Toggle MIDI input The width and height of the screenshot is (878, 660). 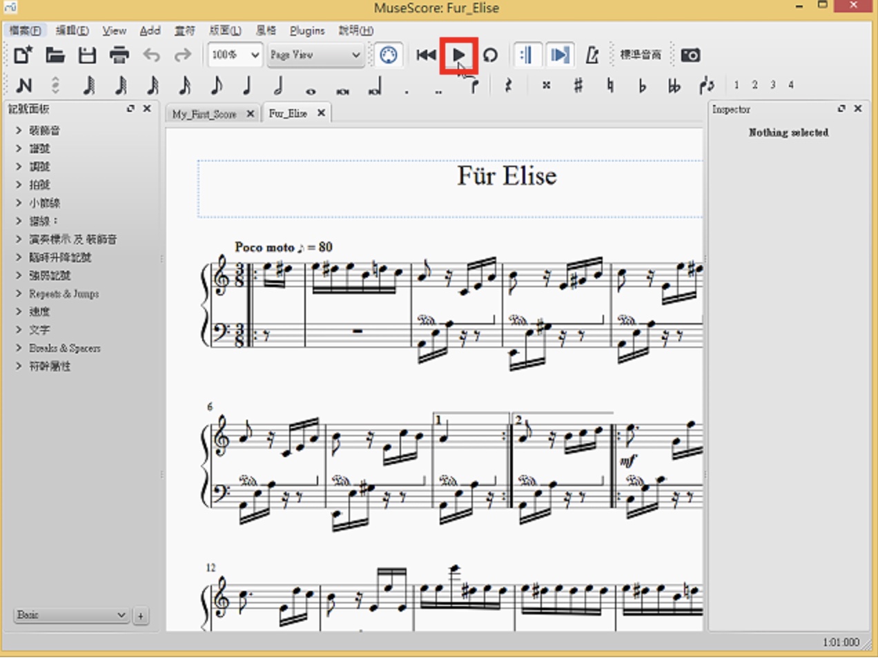(x=389, y=55)
